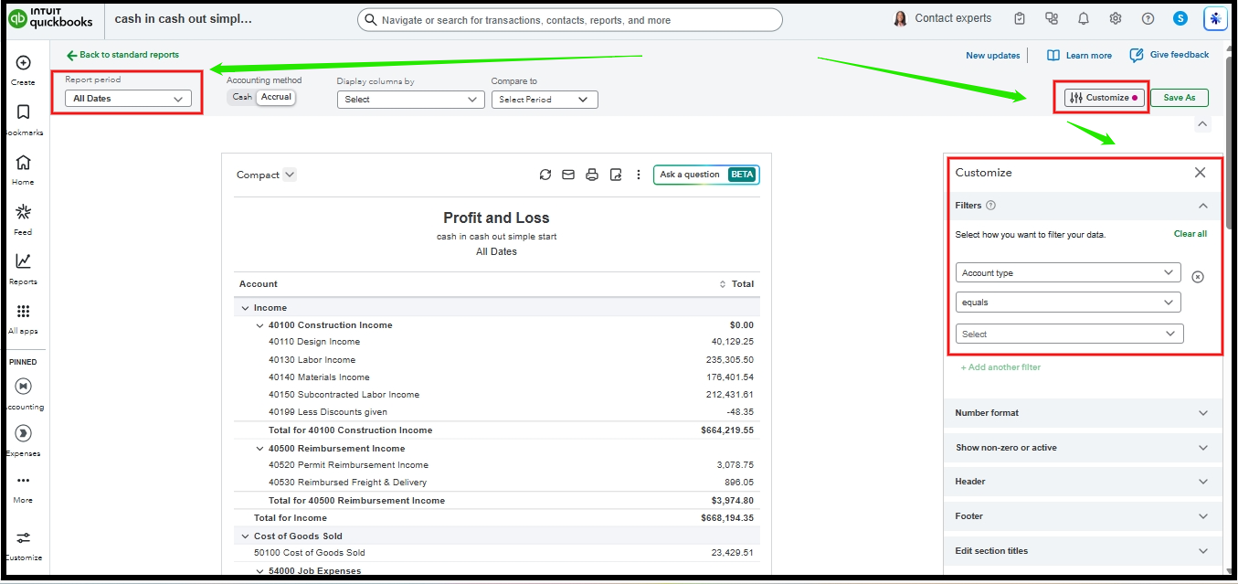Screen dimensions: 1238x584
Task: Open pinned Expenses icon
Action: [23, 433]
